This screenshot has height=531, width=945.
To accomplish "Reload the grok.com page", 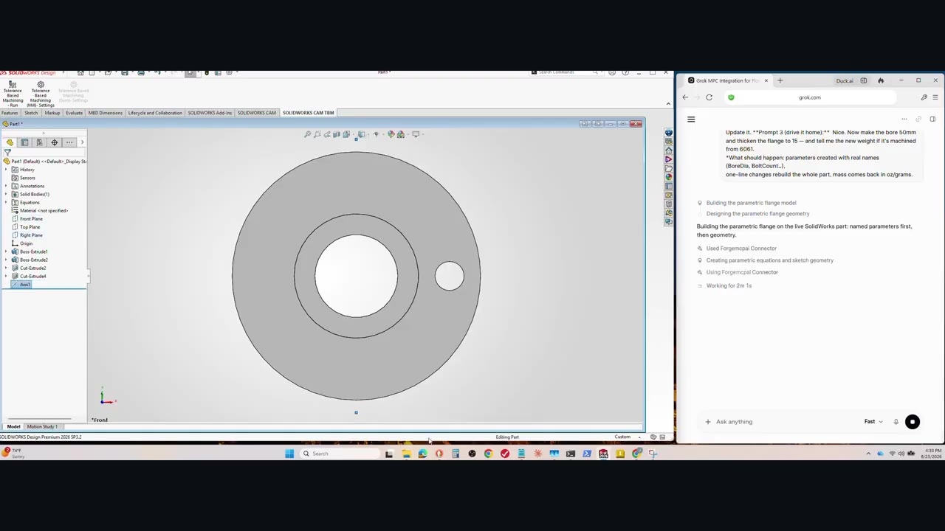I will click(x=709, y=97).
